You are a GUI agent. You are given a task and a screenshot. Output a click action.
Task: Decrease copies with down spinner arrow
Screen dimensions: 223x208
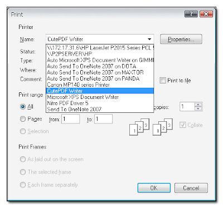tap(198, 108)
